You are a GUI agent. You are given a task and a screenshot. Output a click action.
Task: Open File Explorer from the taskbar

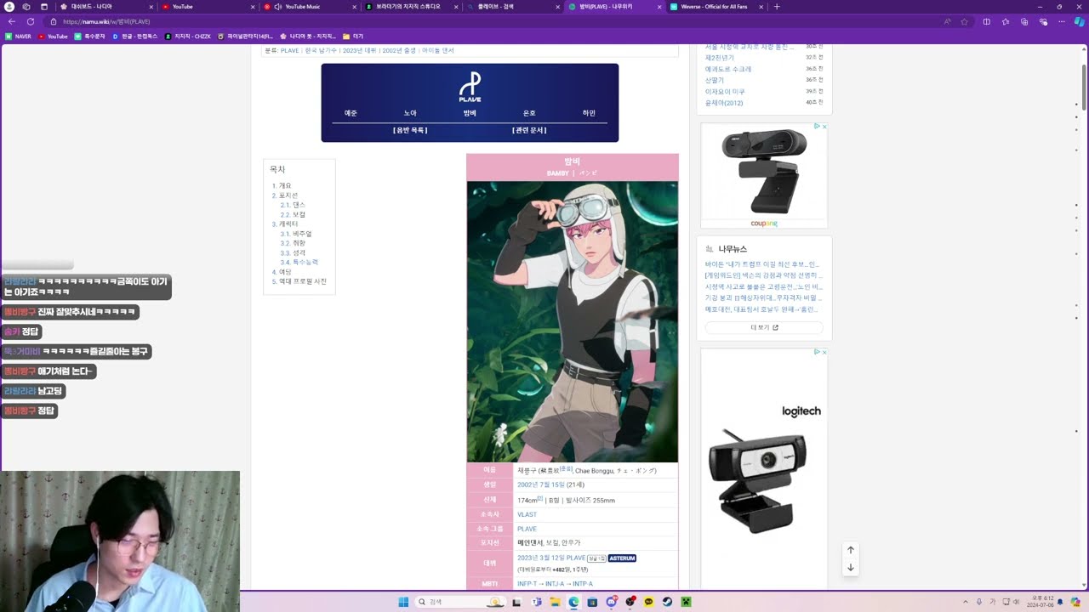click(x=555, y=602)
